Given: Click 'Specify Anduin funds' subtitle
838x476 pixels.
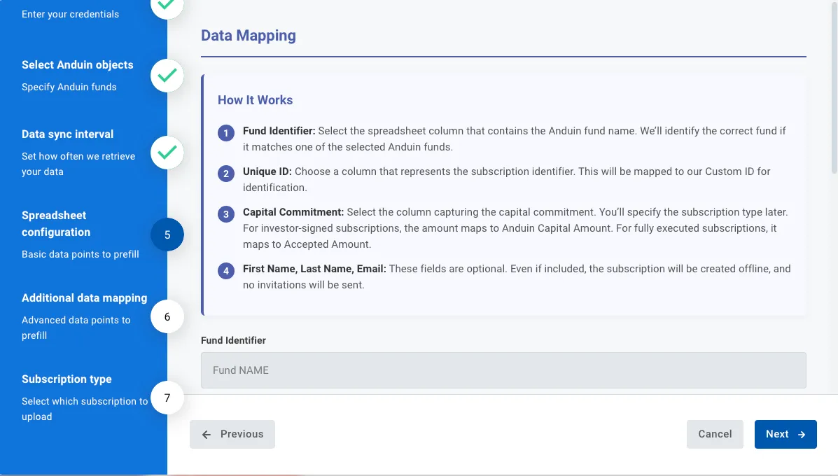Looking at the screenshot, I should pyautogui.click(x=69, y=87).
